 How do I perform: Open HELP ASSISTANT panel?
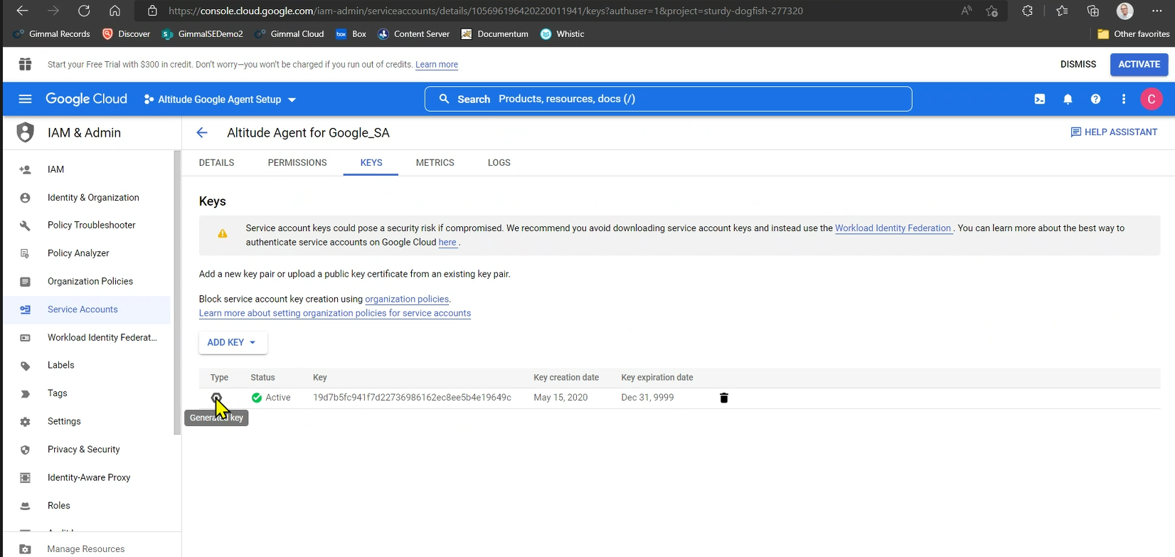(1114, 132)
